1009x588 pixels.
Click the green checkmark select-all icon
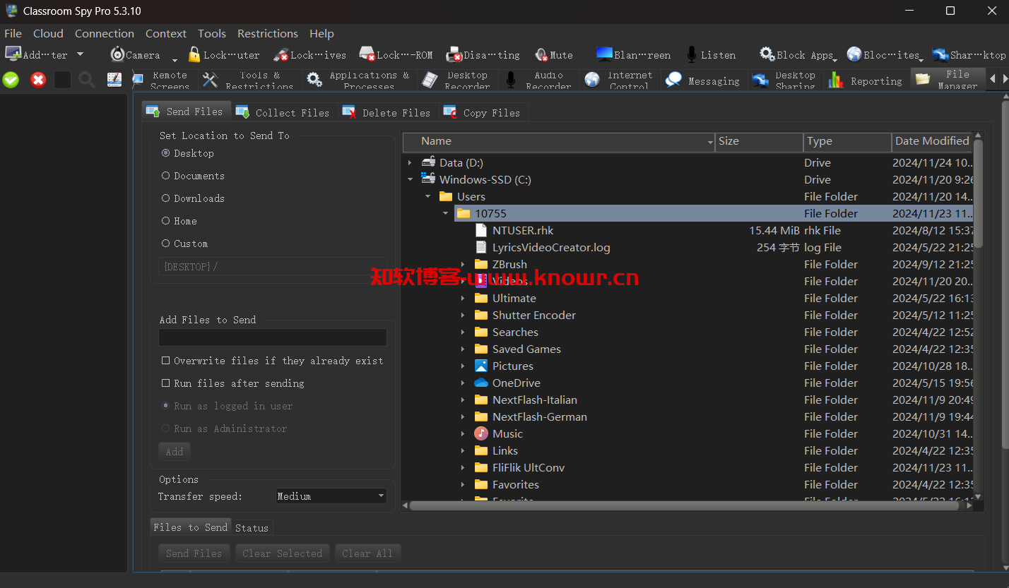(11, 80)
